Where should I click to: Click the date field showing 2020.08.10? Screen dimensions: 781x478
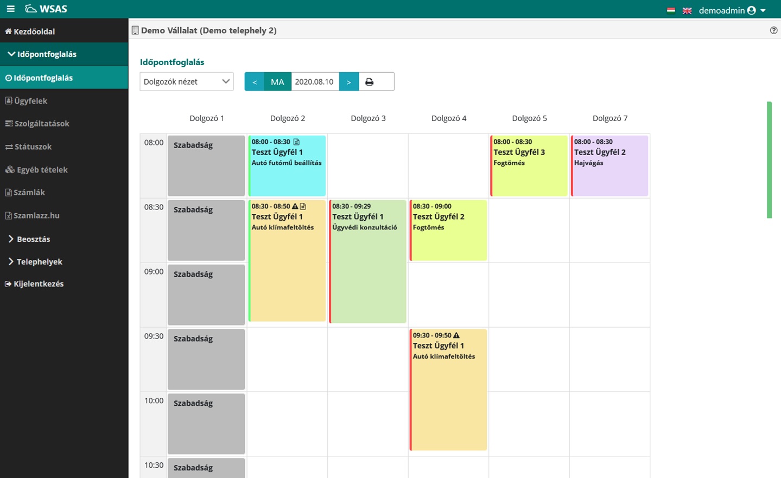(x=315, y=82)
